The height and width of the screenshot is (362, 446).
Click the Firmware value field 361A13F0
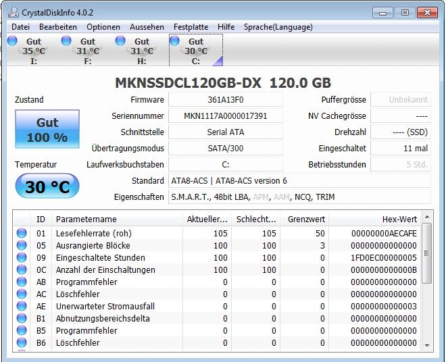226,100
